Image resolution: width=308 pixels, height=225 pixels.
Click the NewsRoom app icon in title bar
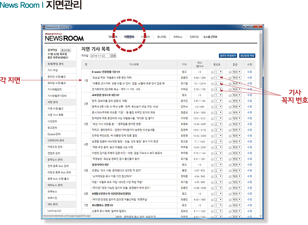[44, 27]
